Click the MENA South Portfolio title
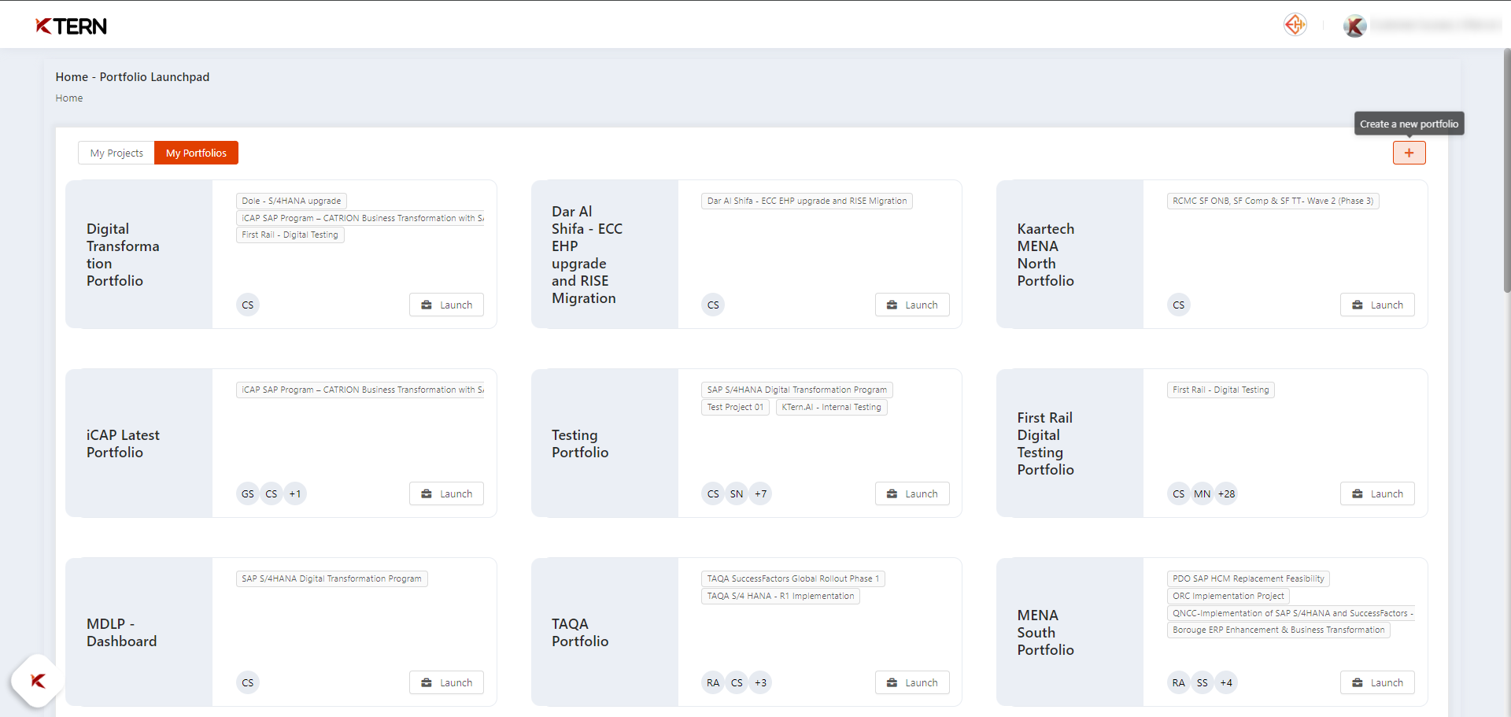 (1045, 633)
